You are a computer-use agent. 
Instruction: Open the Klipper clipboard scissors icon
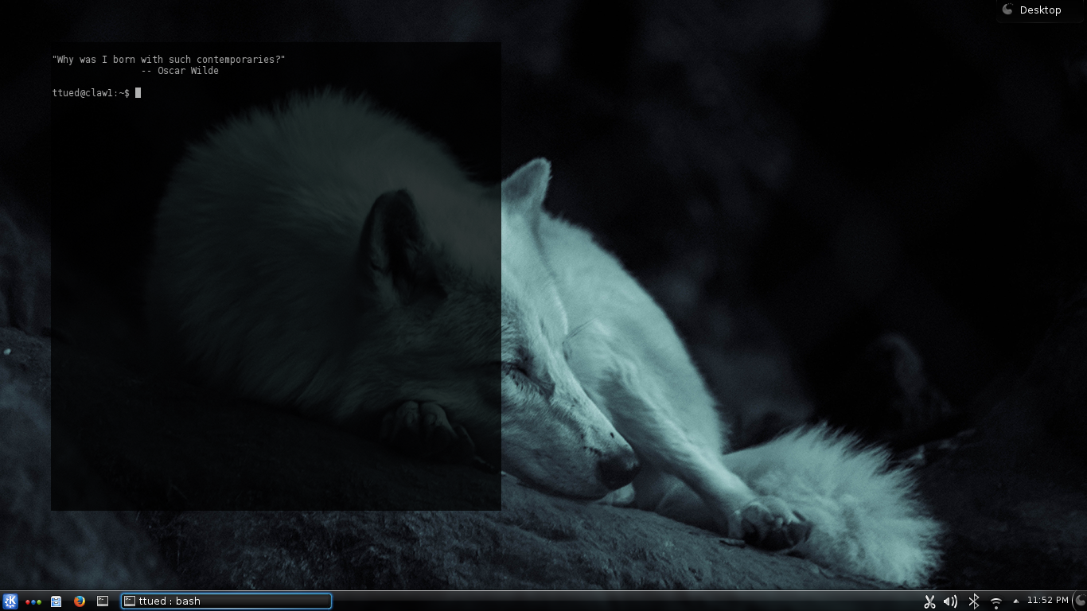929,601
